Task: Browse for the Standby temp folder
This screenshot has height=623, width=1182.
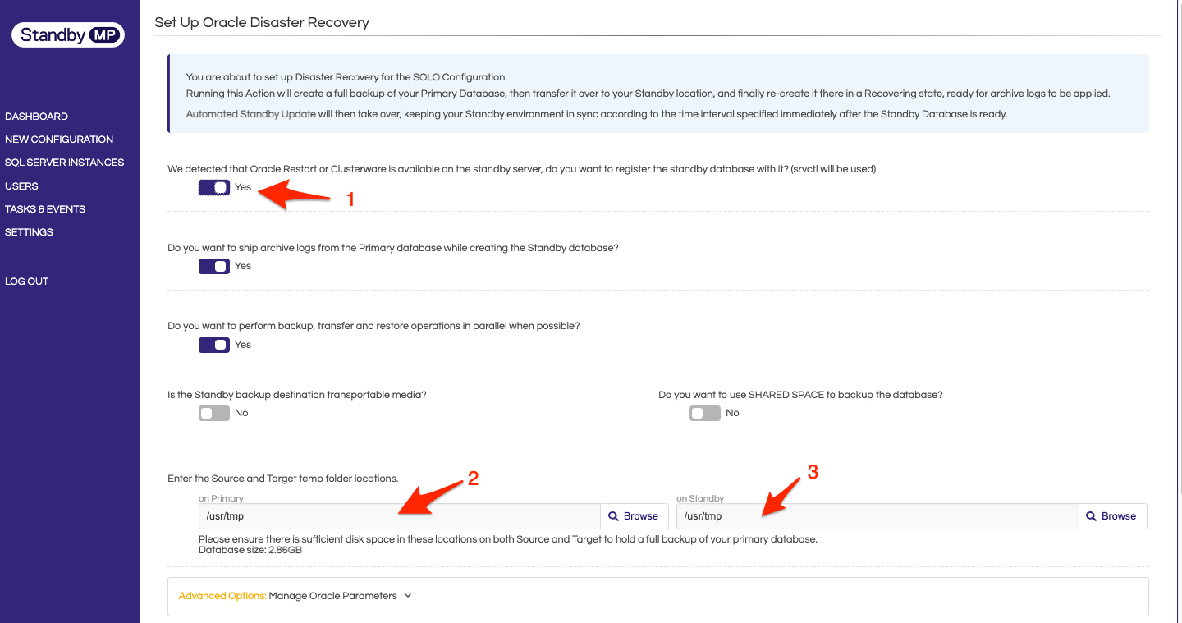Action: [x=1112, y=516]
